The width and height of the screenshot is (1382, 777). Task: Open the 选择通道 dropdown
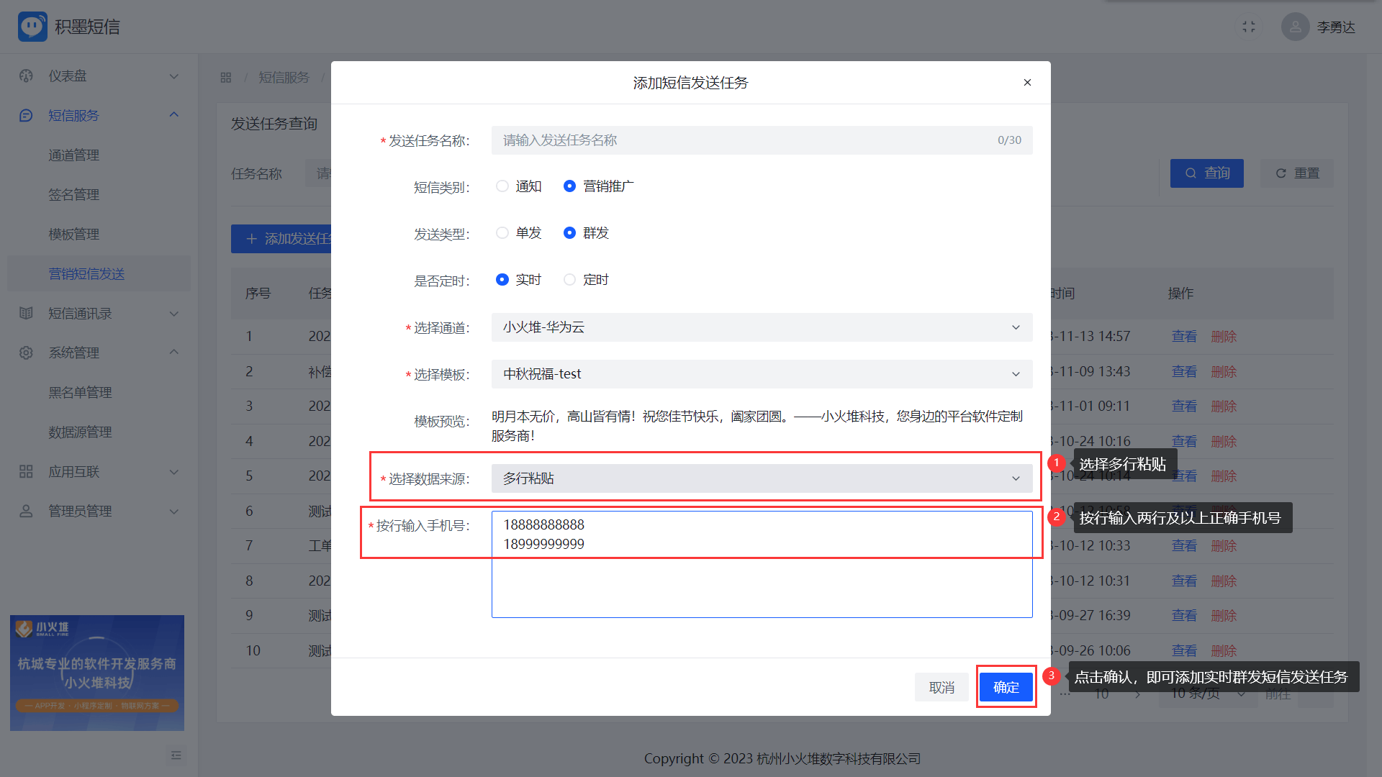762,327
